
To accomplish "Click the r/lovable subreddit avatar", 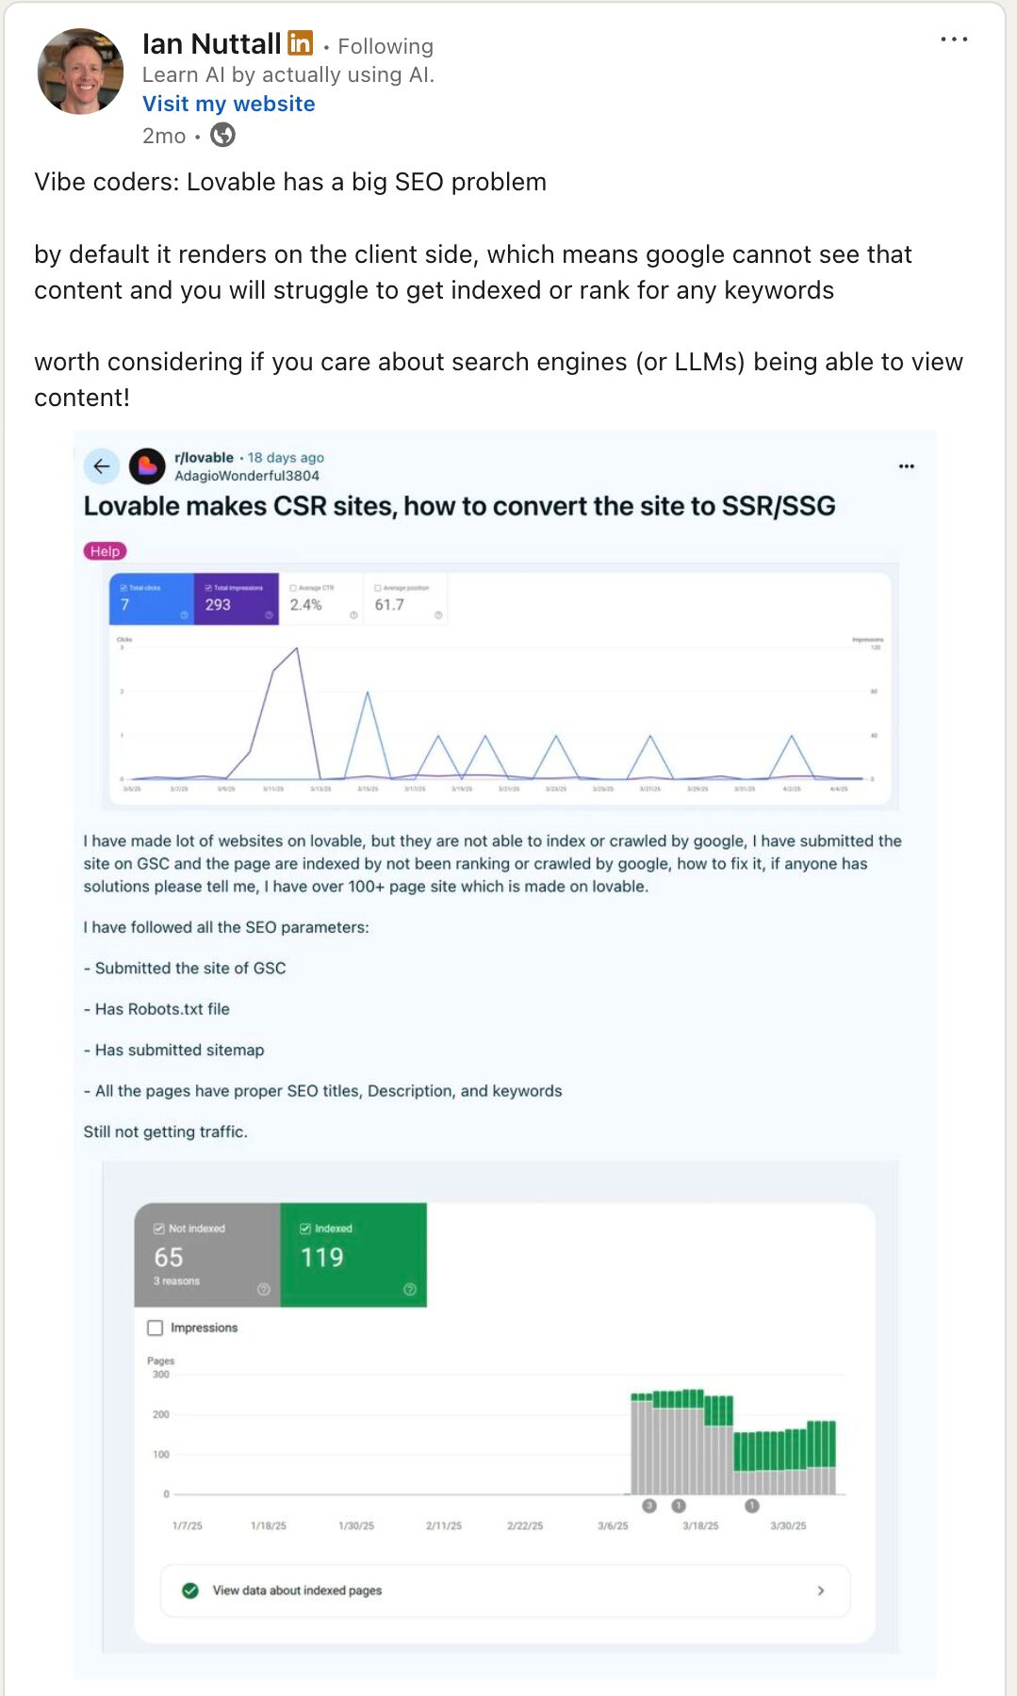I will pyautogui.click(x=147, y=465).
